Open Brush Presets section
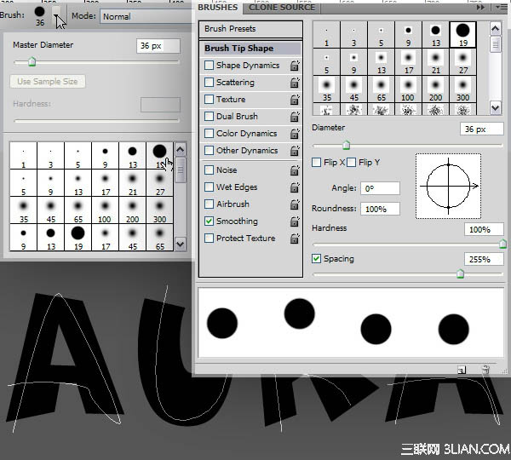Screen dimensions: 511x460 point(250,29)
